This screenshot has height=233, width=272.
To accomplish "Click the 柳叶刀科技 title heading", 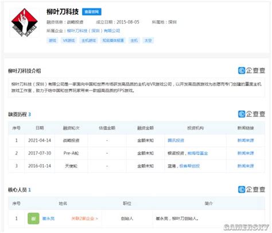I will [x=63, y=12].
